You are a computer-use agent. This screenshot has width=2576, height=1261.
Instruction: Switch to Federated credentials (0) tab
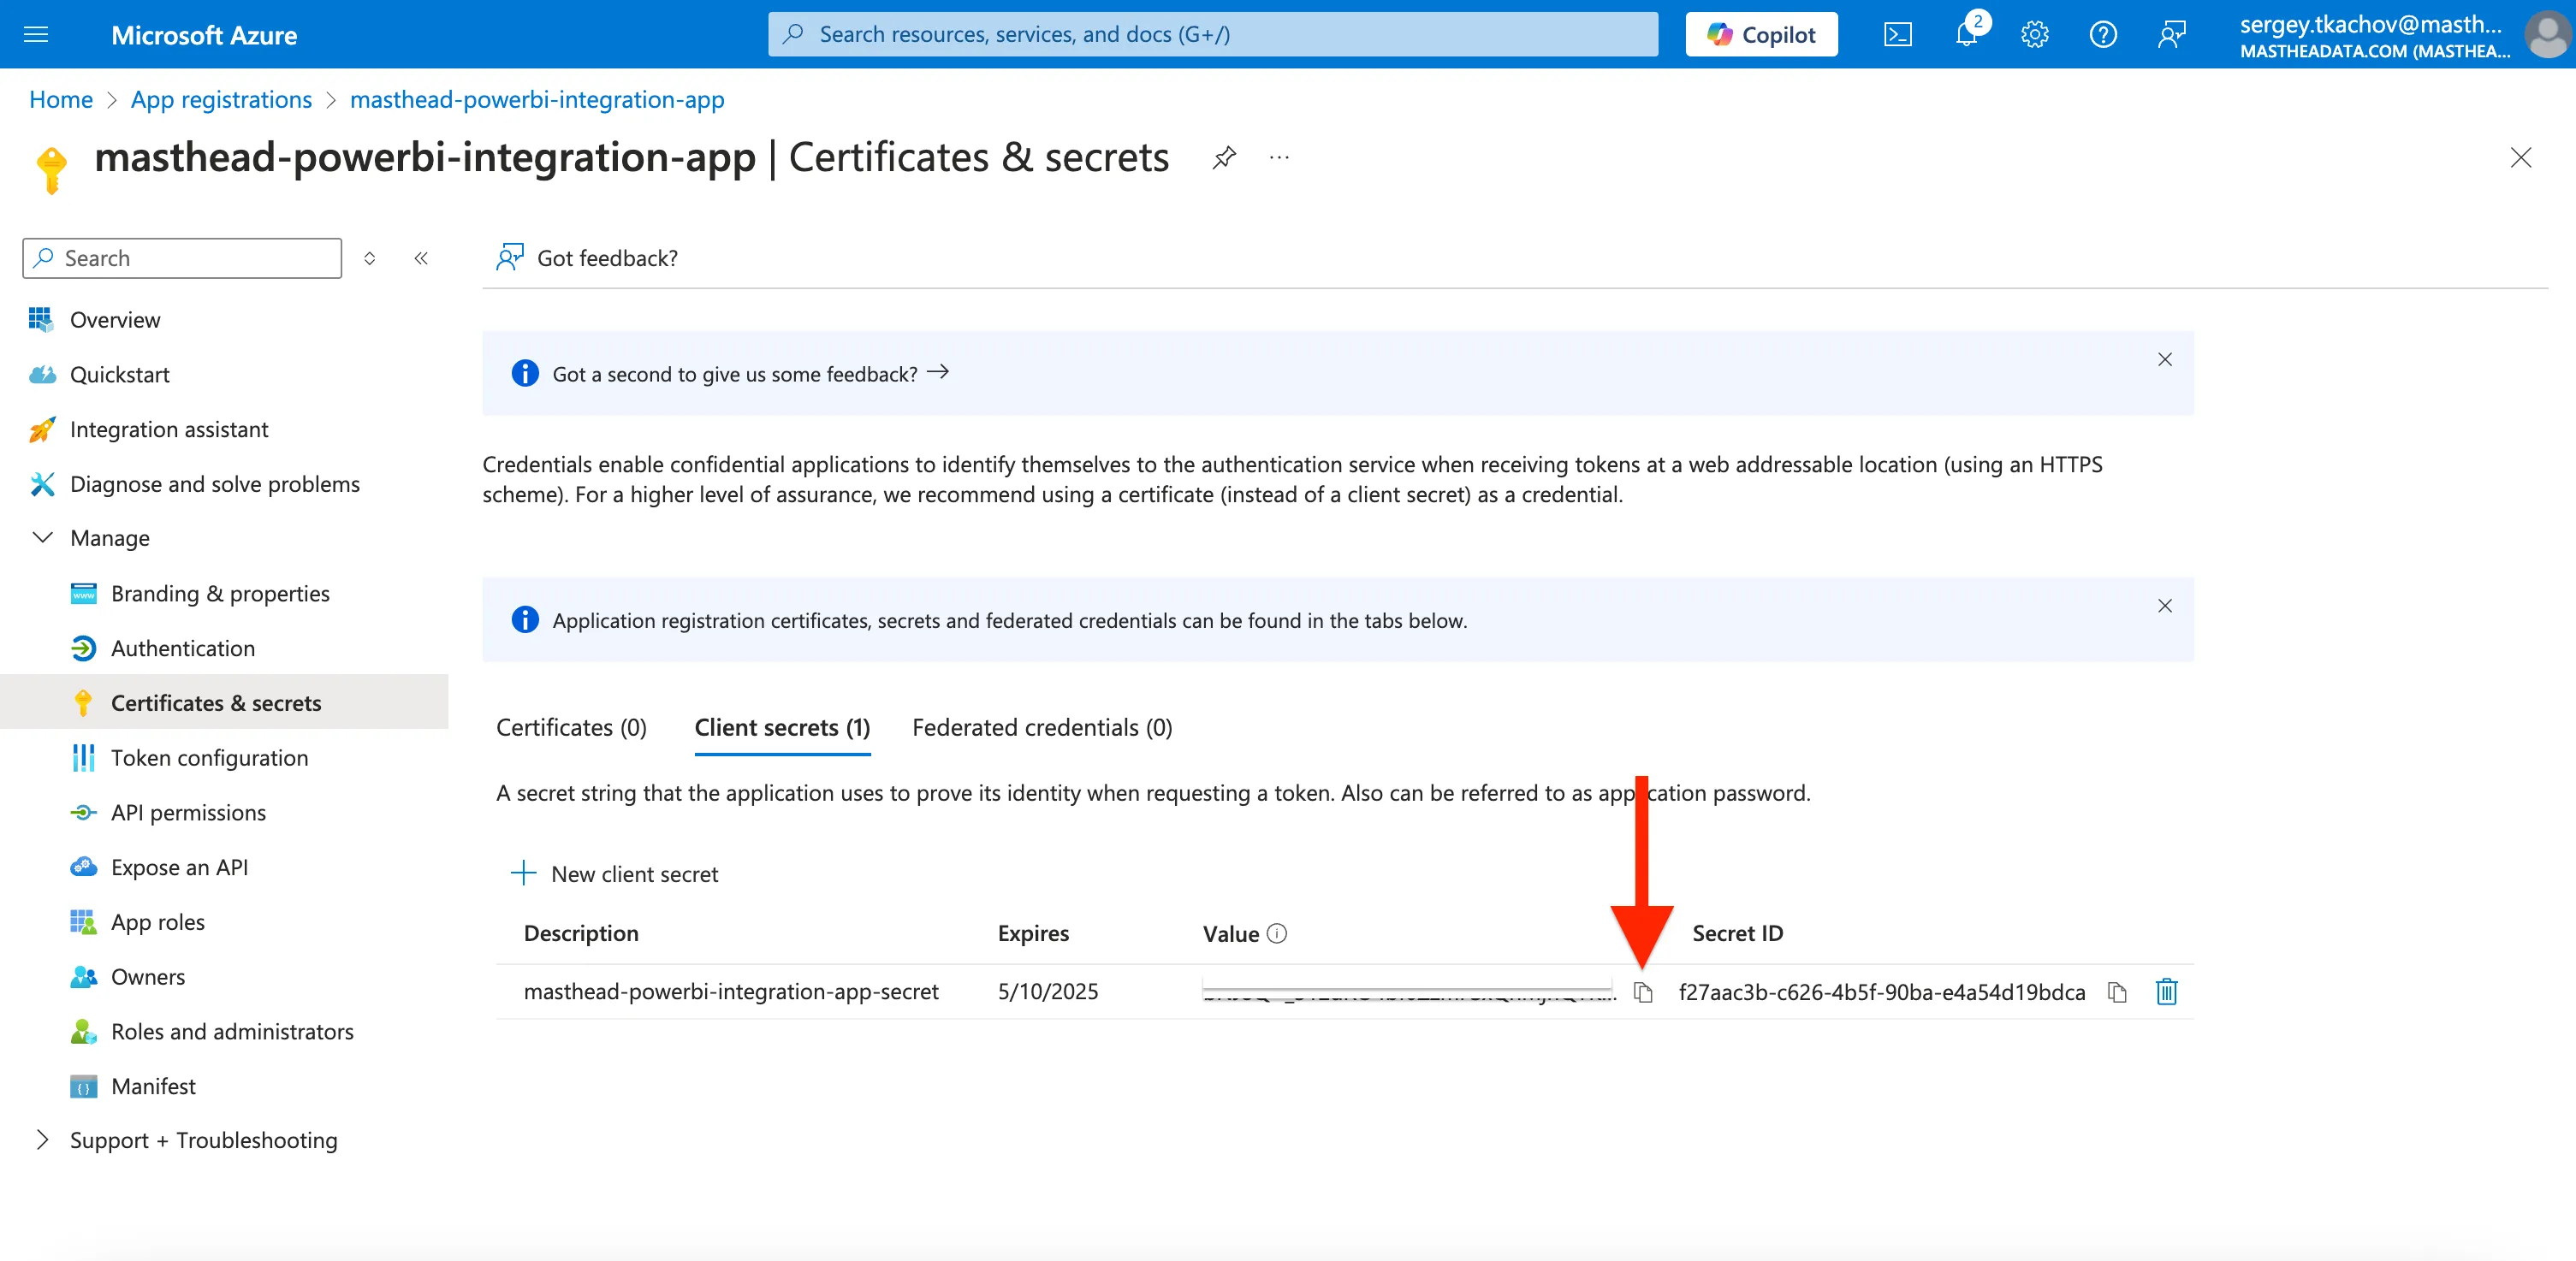pyautogui.click(x=1042, y=727)
